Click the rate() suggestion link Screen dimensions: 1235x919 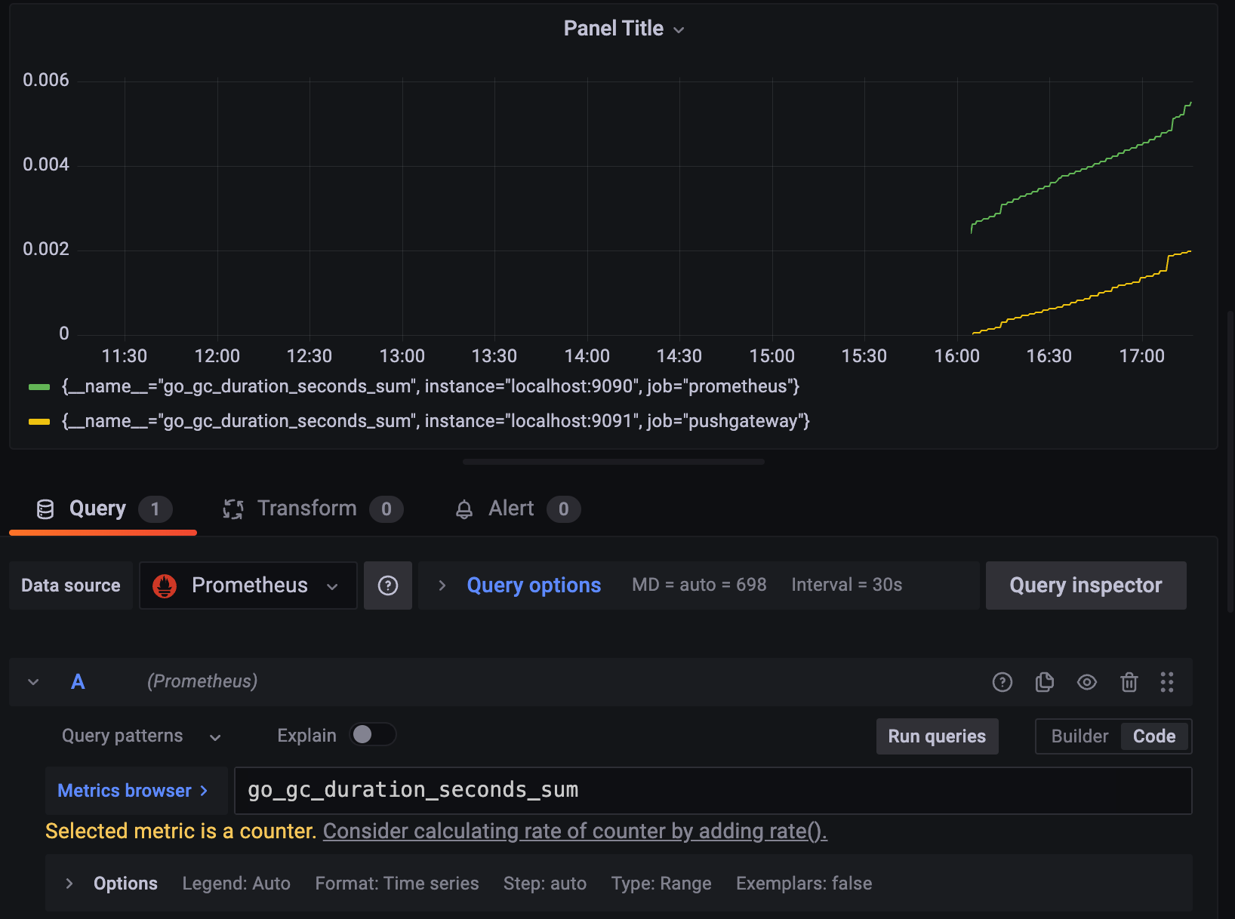pos(575,831)
